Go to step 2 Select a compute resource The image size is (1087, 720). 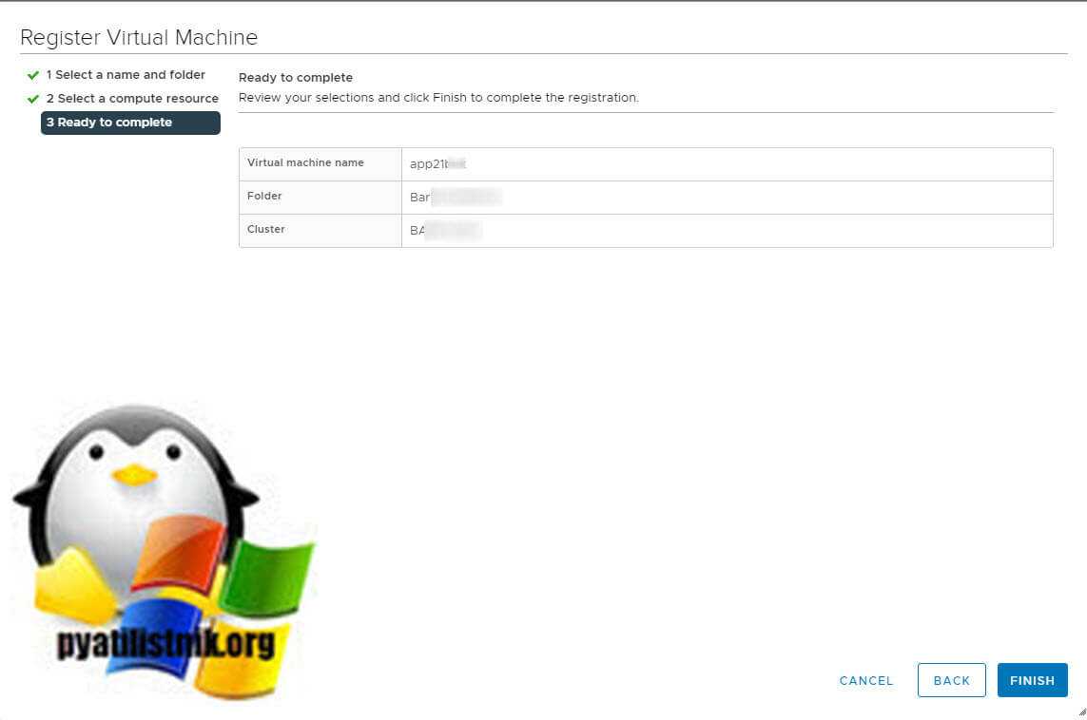click(x=132, y=98)
